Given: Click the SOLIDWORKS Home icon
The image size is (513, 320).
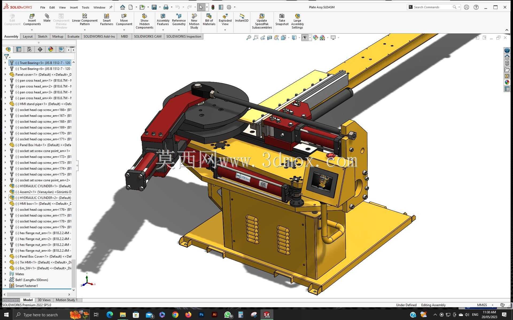Looking at the screenshot, I should 122,7.
